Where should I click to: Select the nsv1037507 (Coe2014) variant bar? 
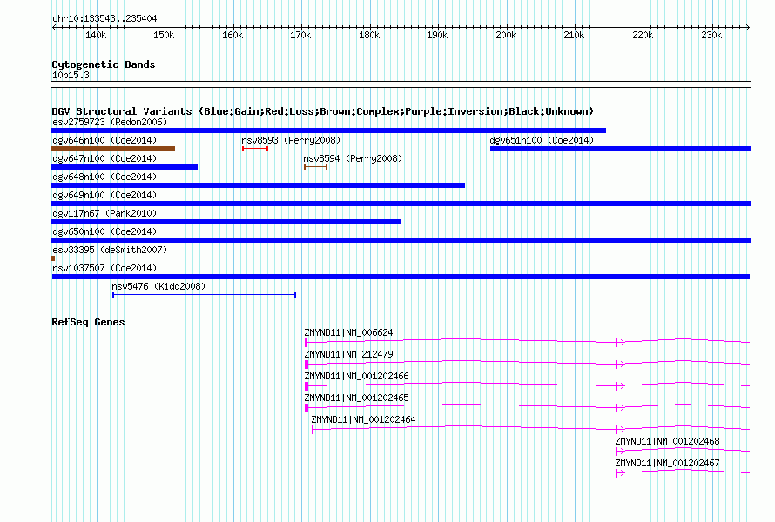click(x=401, y=277)
